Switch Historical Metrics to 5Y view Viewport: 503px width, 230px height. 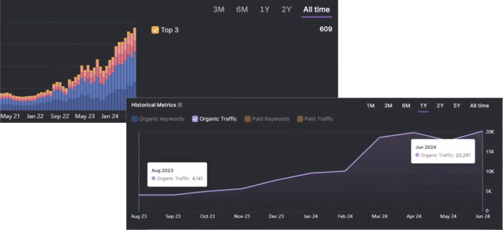pyautogui.click(x=457, y=106)
